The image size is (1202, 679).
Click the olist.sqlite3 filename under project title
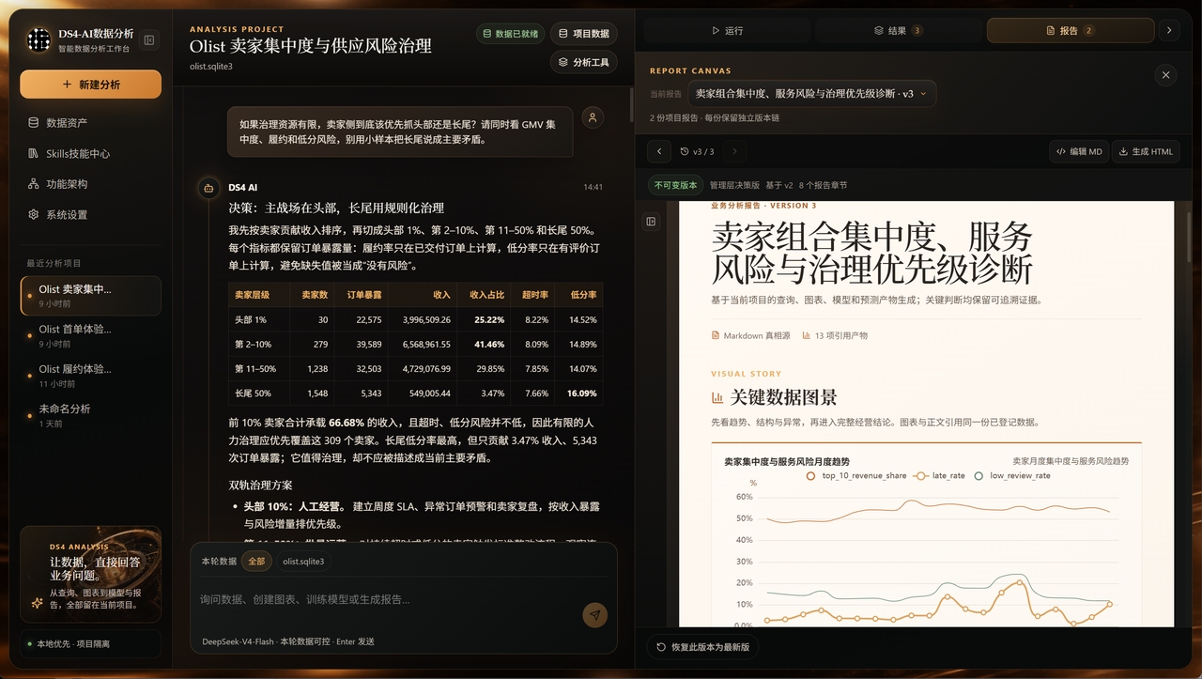(x=210, y=66)
